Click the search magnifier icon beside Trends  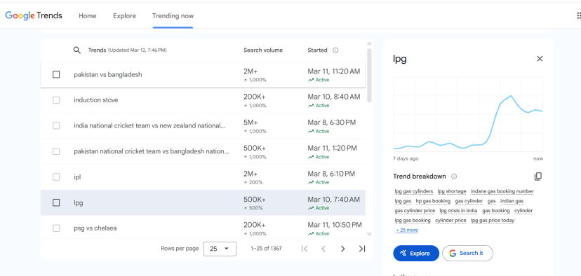76,50
